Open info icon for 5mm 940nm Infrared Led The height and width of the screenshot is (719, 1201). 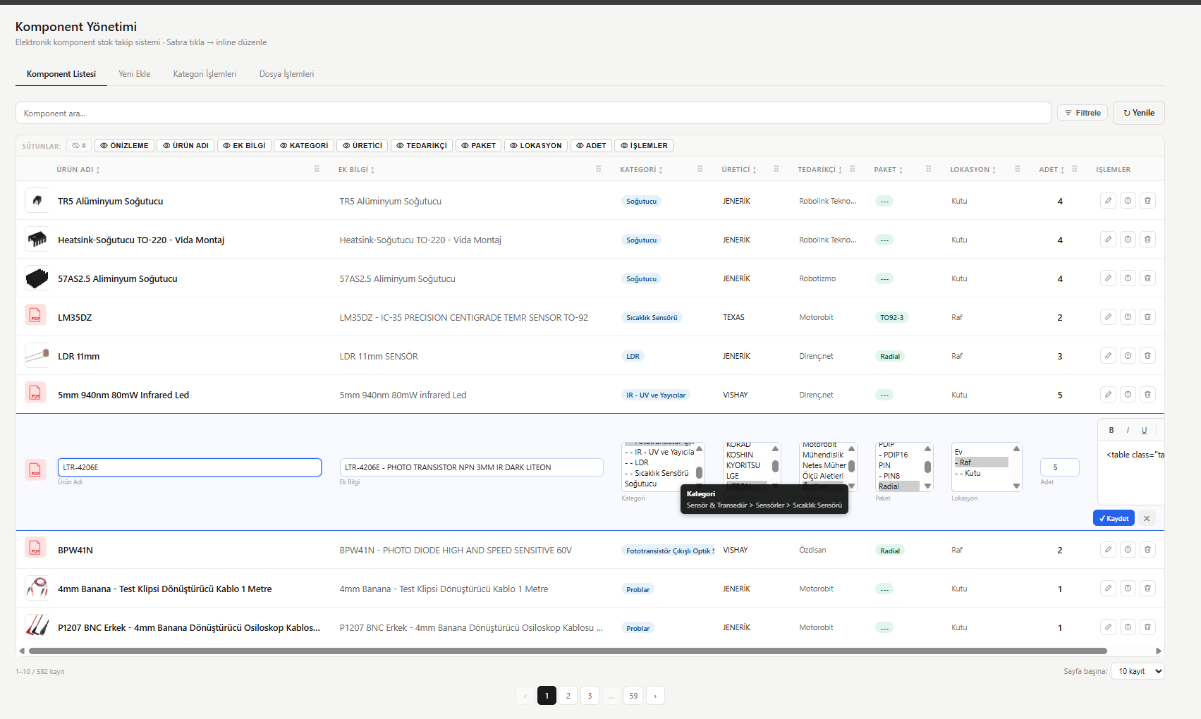tap(1128, 395)
